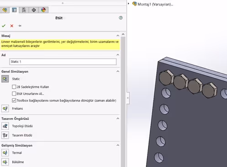The image size is (227, 167).
Task: Collapse the Ad section
Action: (x=118, y=55)
